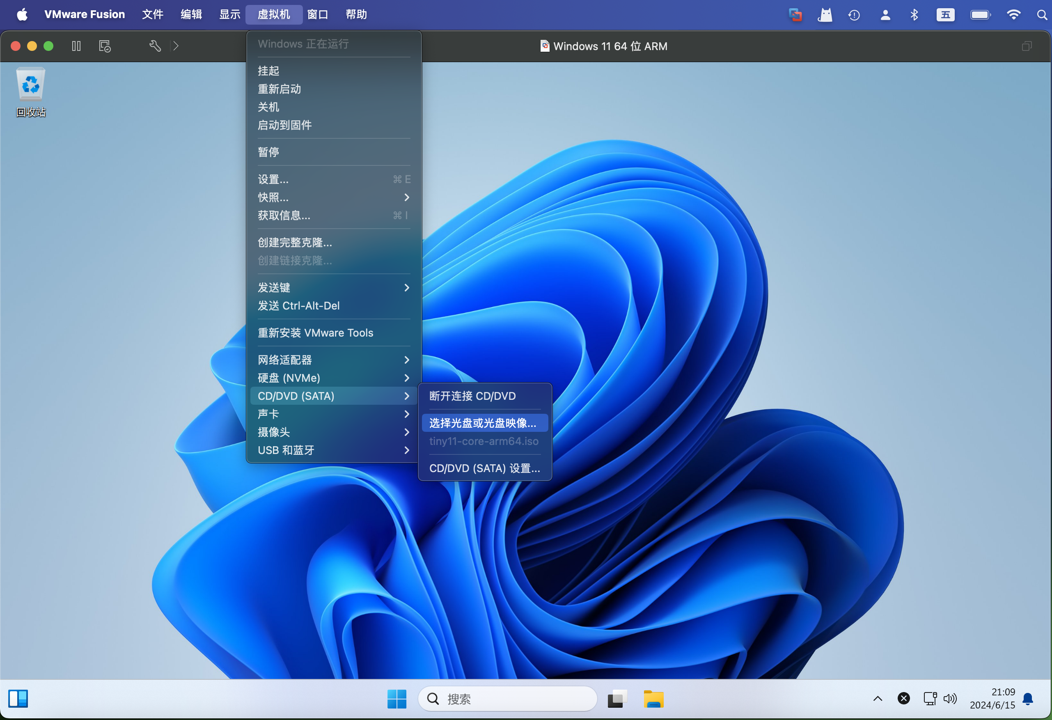The width and height of the screenshot is (1052, 720).
Task: Click the Windows taskbar search field
Action: [x=507, y=699]
